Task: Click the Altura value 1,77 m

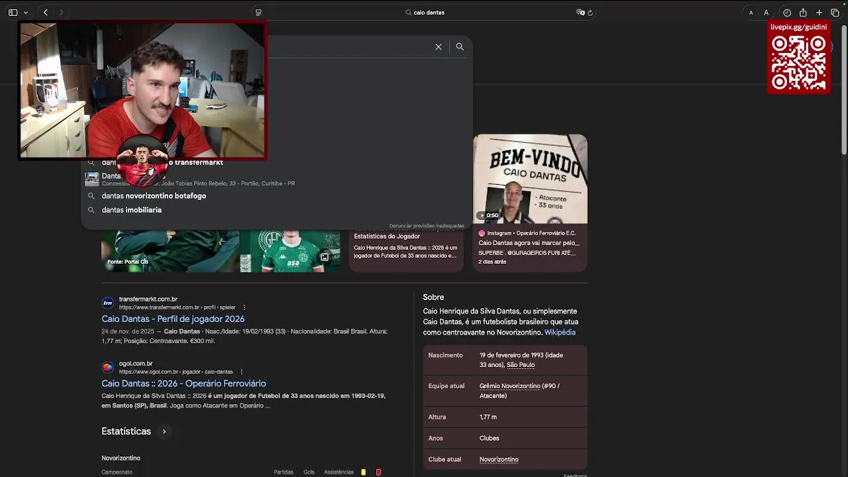Action: (x=488, y=417)
